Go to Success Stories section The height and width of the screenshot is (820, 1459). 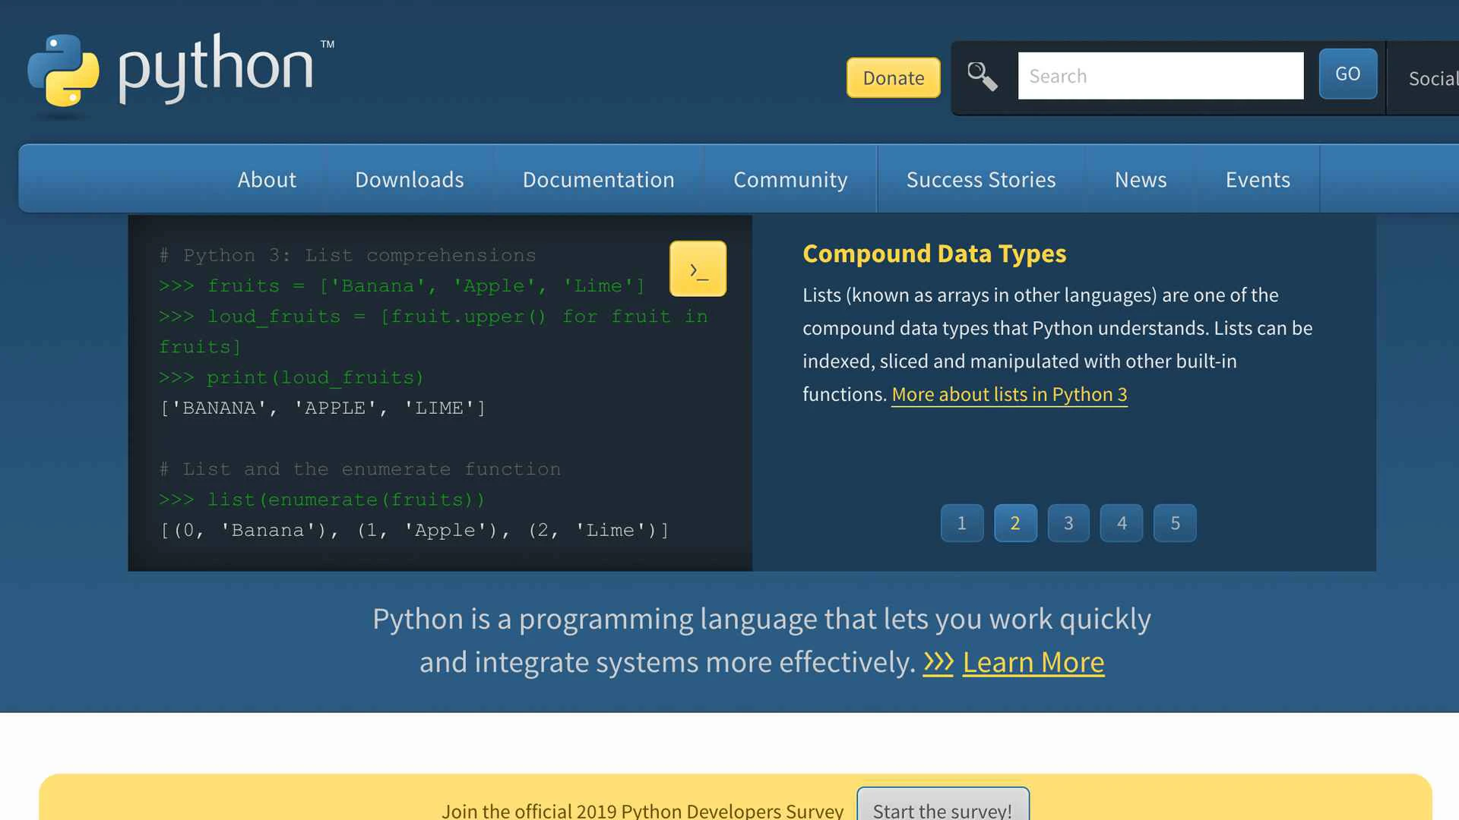980,180
